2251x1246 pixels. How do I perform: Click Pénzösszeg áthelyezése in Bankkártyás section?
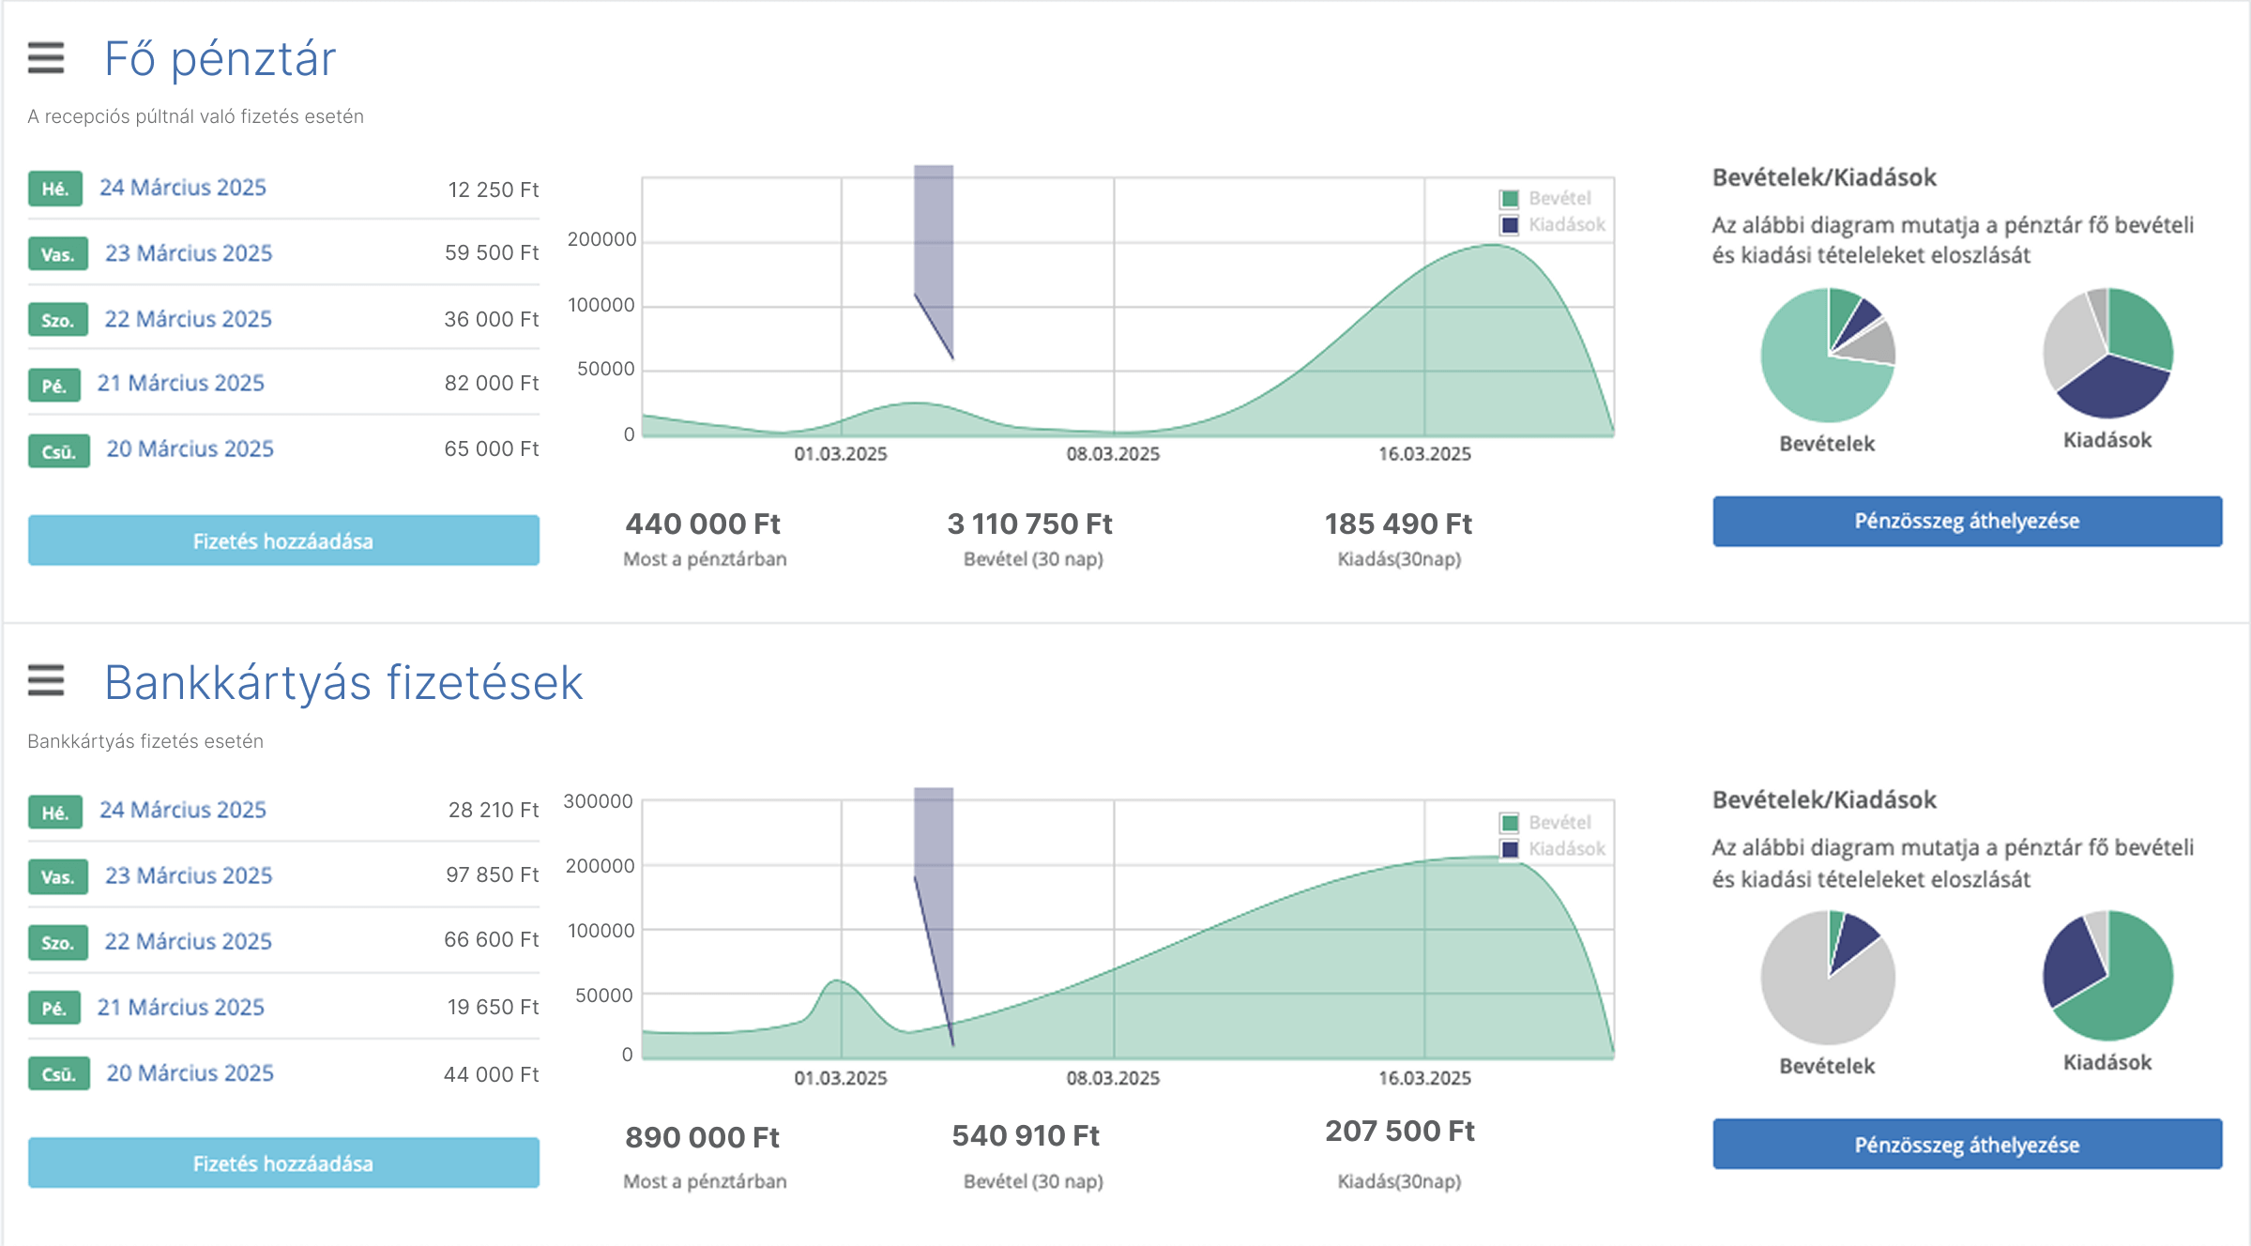pyautogui.click(x=1967, y=1144)
